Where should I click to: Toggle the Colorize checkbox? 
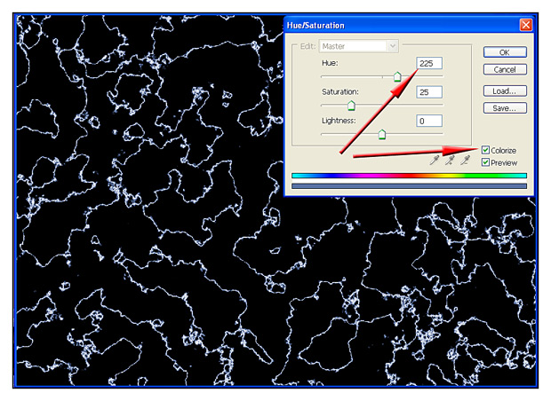(x=485, y=150)
